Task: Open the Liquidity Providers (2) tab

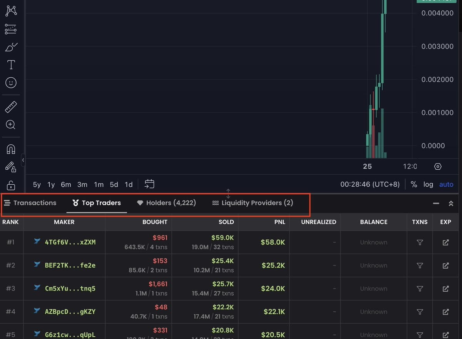Action: (253, 203)
